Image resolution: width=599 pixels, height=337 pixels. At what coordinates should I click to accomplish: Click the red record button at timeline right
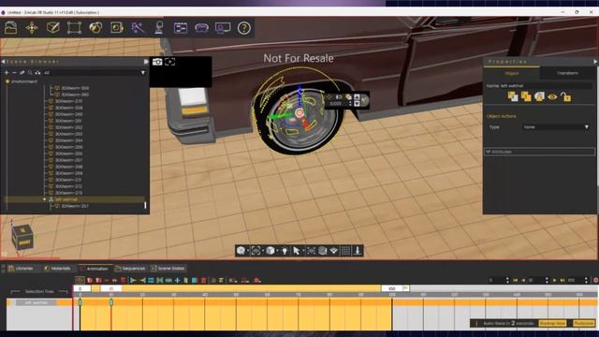(x=595, y=280)
